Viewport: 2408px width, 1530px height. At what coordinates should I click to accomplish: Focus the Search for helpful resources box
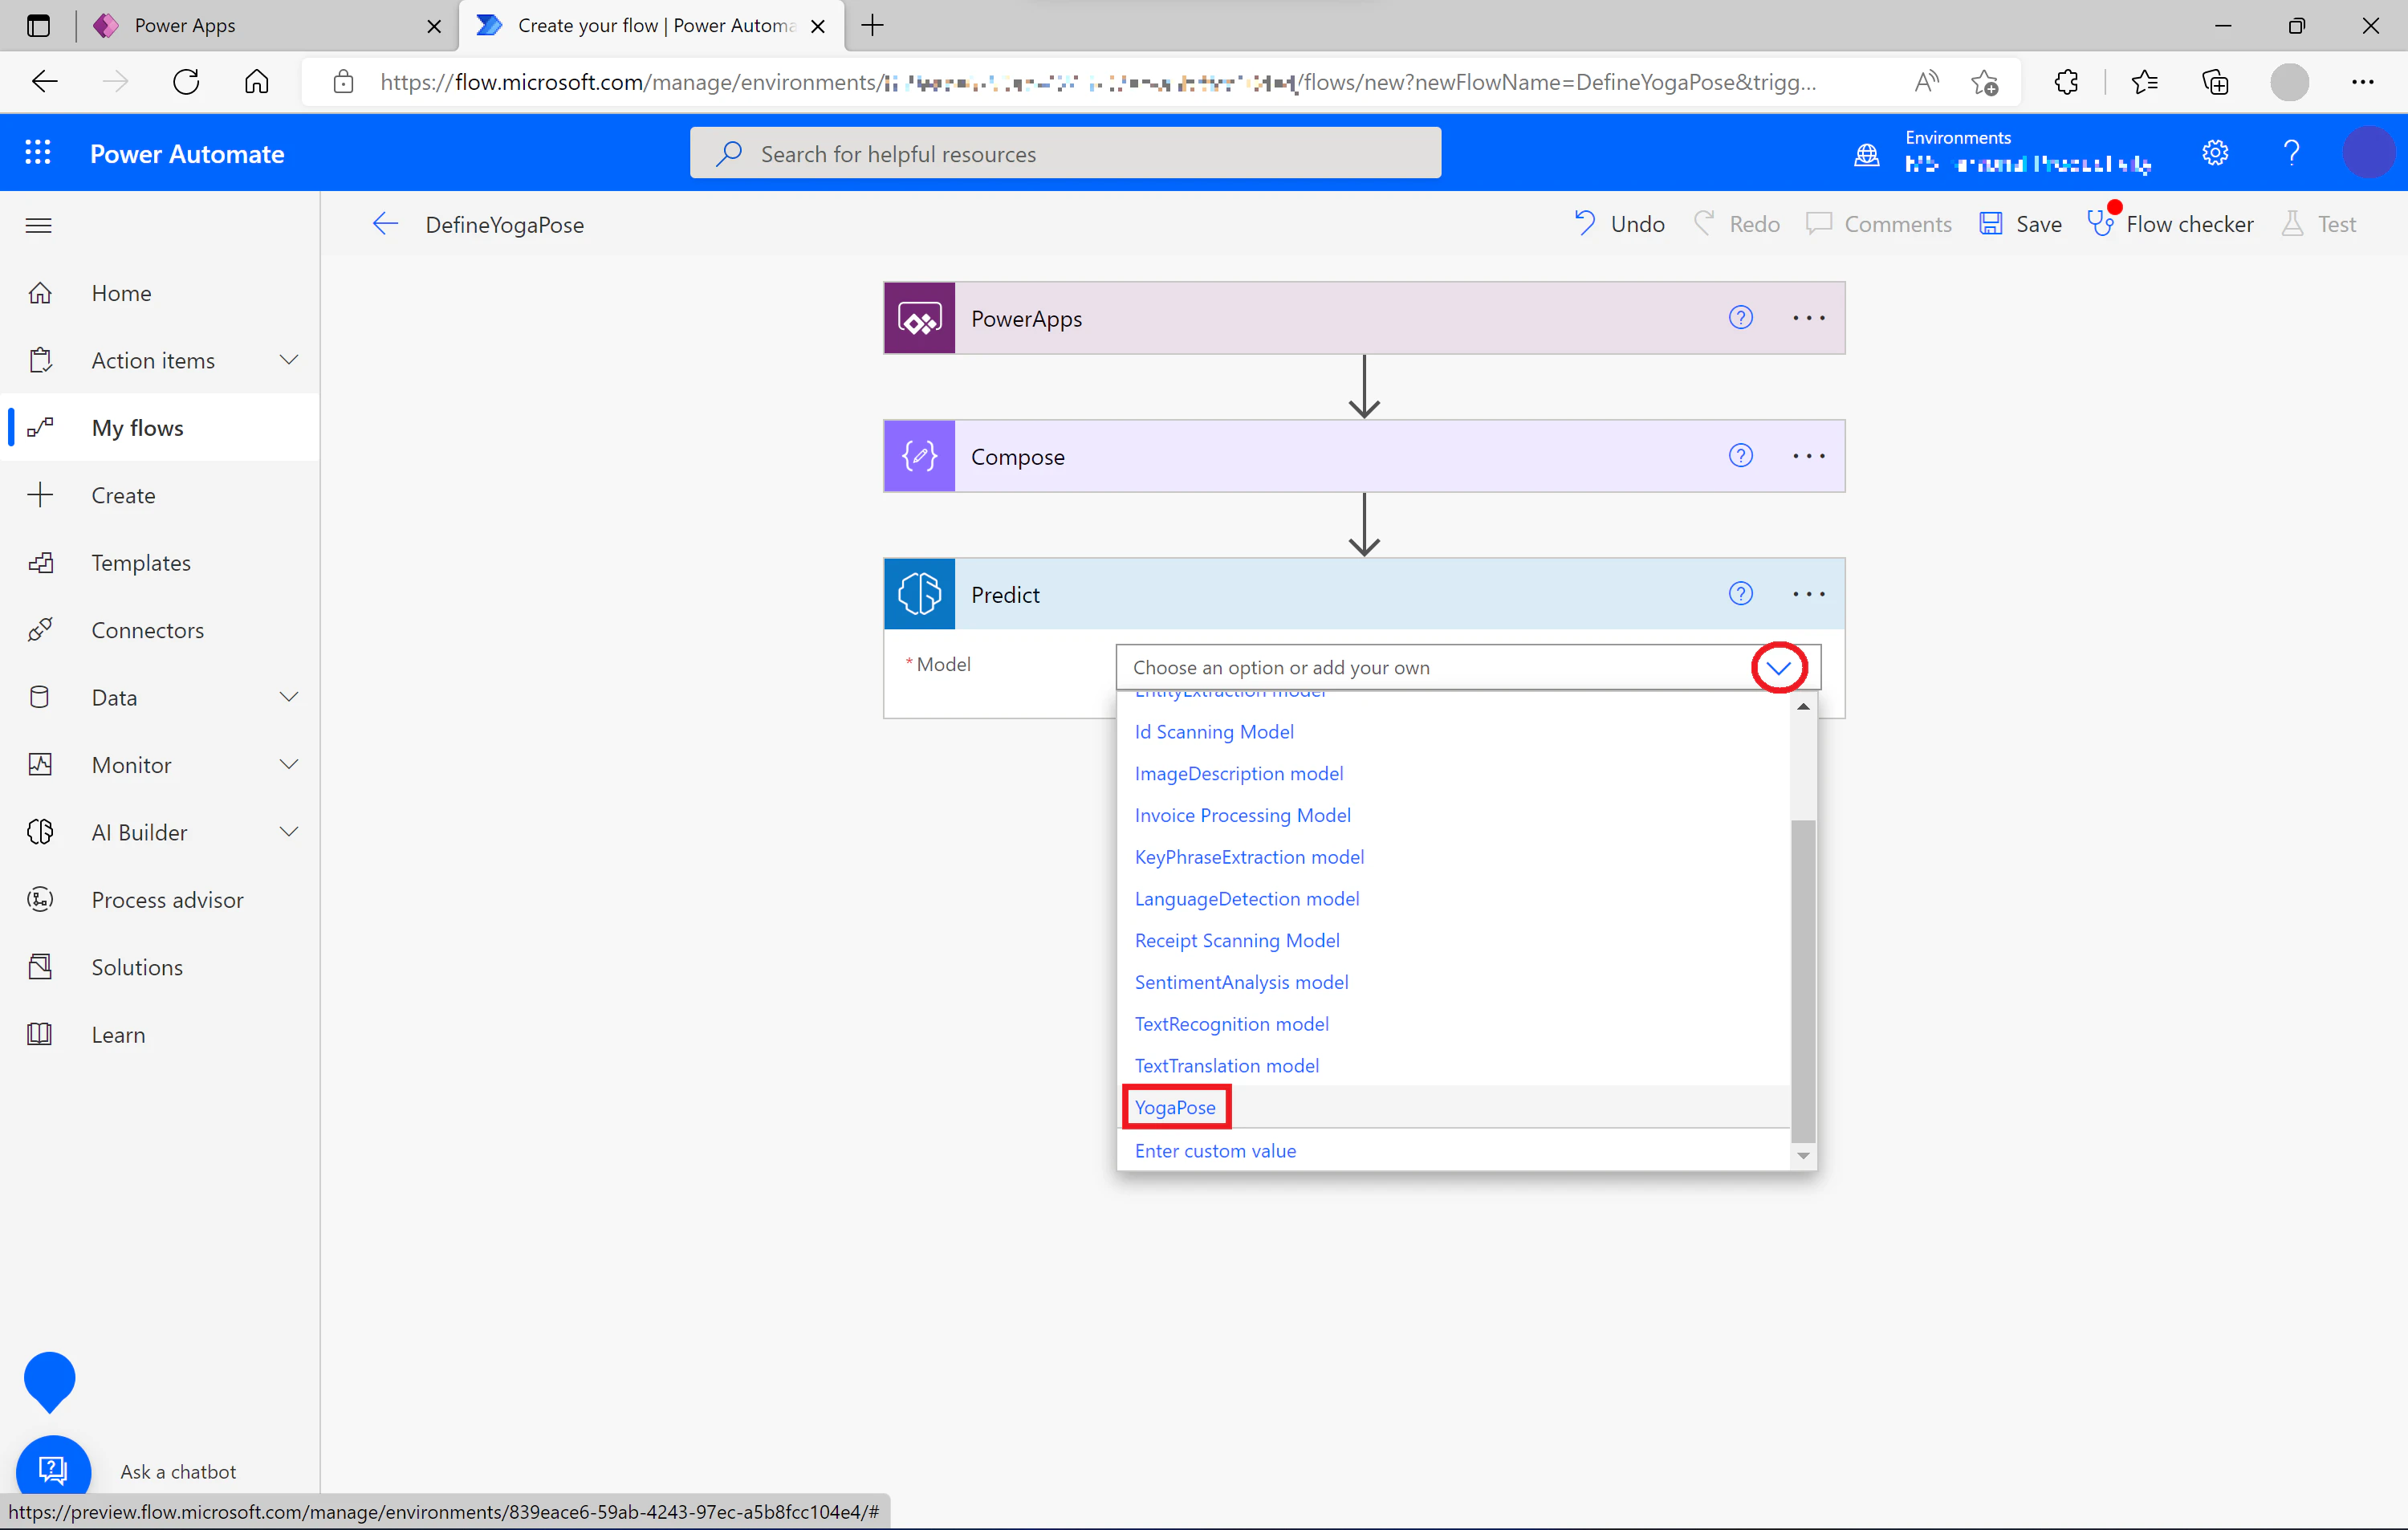pyautogui.click(x=1065, y=153)
